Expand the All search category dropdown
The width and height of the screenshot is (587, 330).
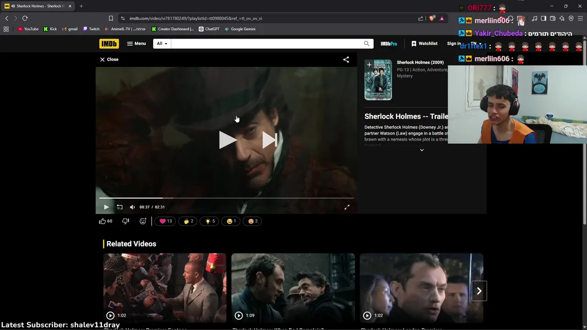click(x=162, y=44)
